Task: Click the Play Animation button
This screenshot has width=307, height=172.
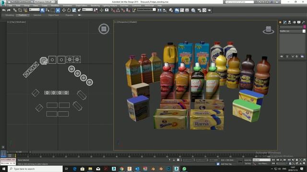Action: tap(282, 160)
